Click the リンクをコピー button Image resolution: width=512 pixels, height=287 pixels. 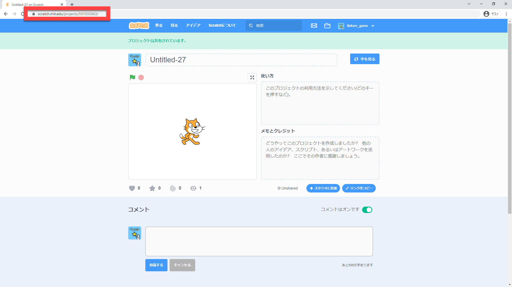(x=359, y=188)
